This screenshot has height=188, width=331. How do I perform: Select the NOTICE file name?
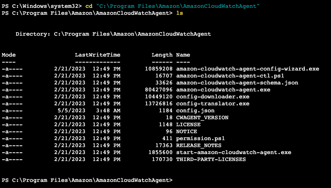pyautogui.click(x=187, y=131)
